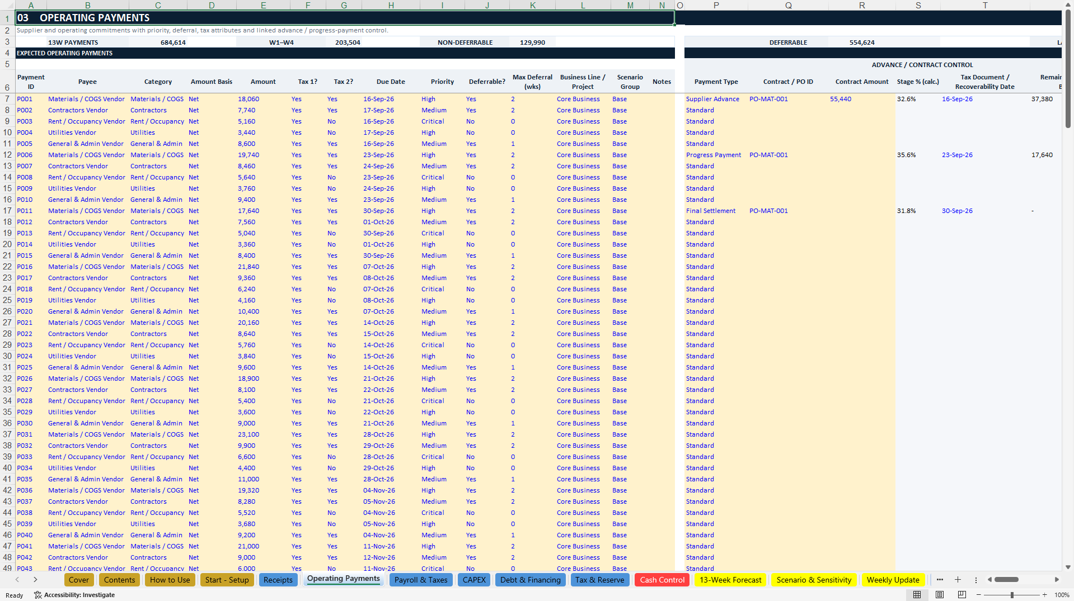Switch to the Cash Control tab
Image resolution: width=1074 pixels, height=601 pixels.
tap(662, 580)
